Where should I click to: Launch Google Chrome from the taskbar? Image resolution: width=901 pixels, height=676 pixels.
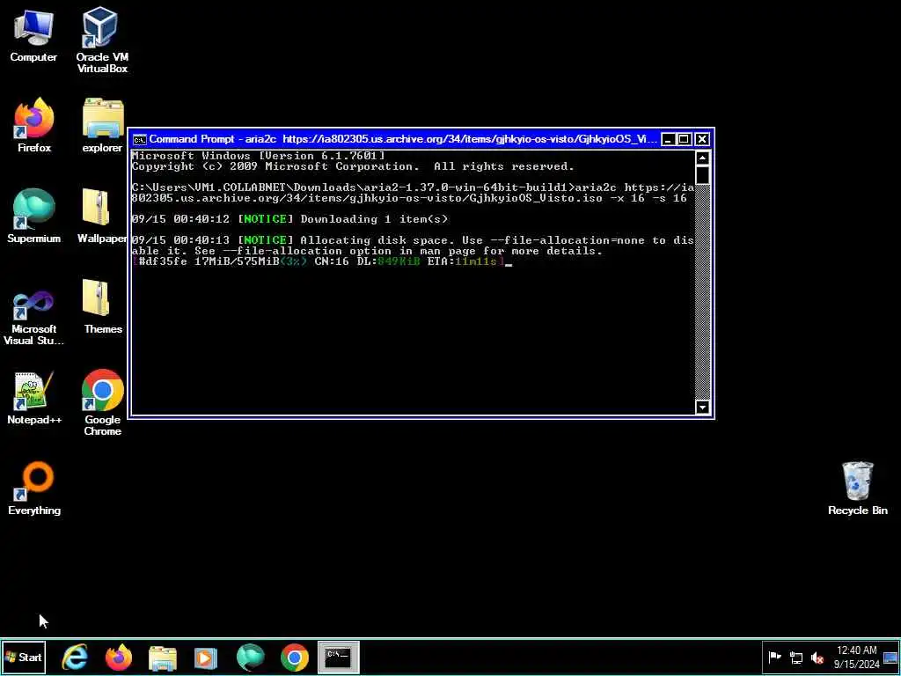[x=294, y=657]
